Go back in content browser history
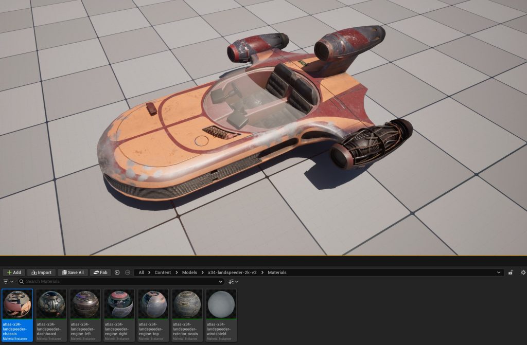The width and height of the screenshot is (527, 345). click(117, 273)
